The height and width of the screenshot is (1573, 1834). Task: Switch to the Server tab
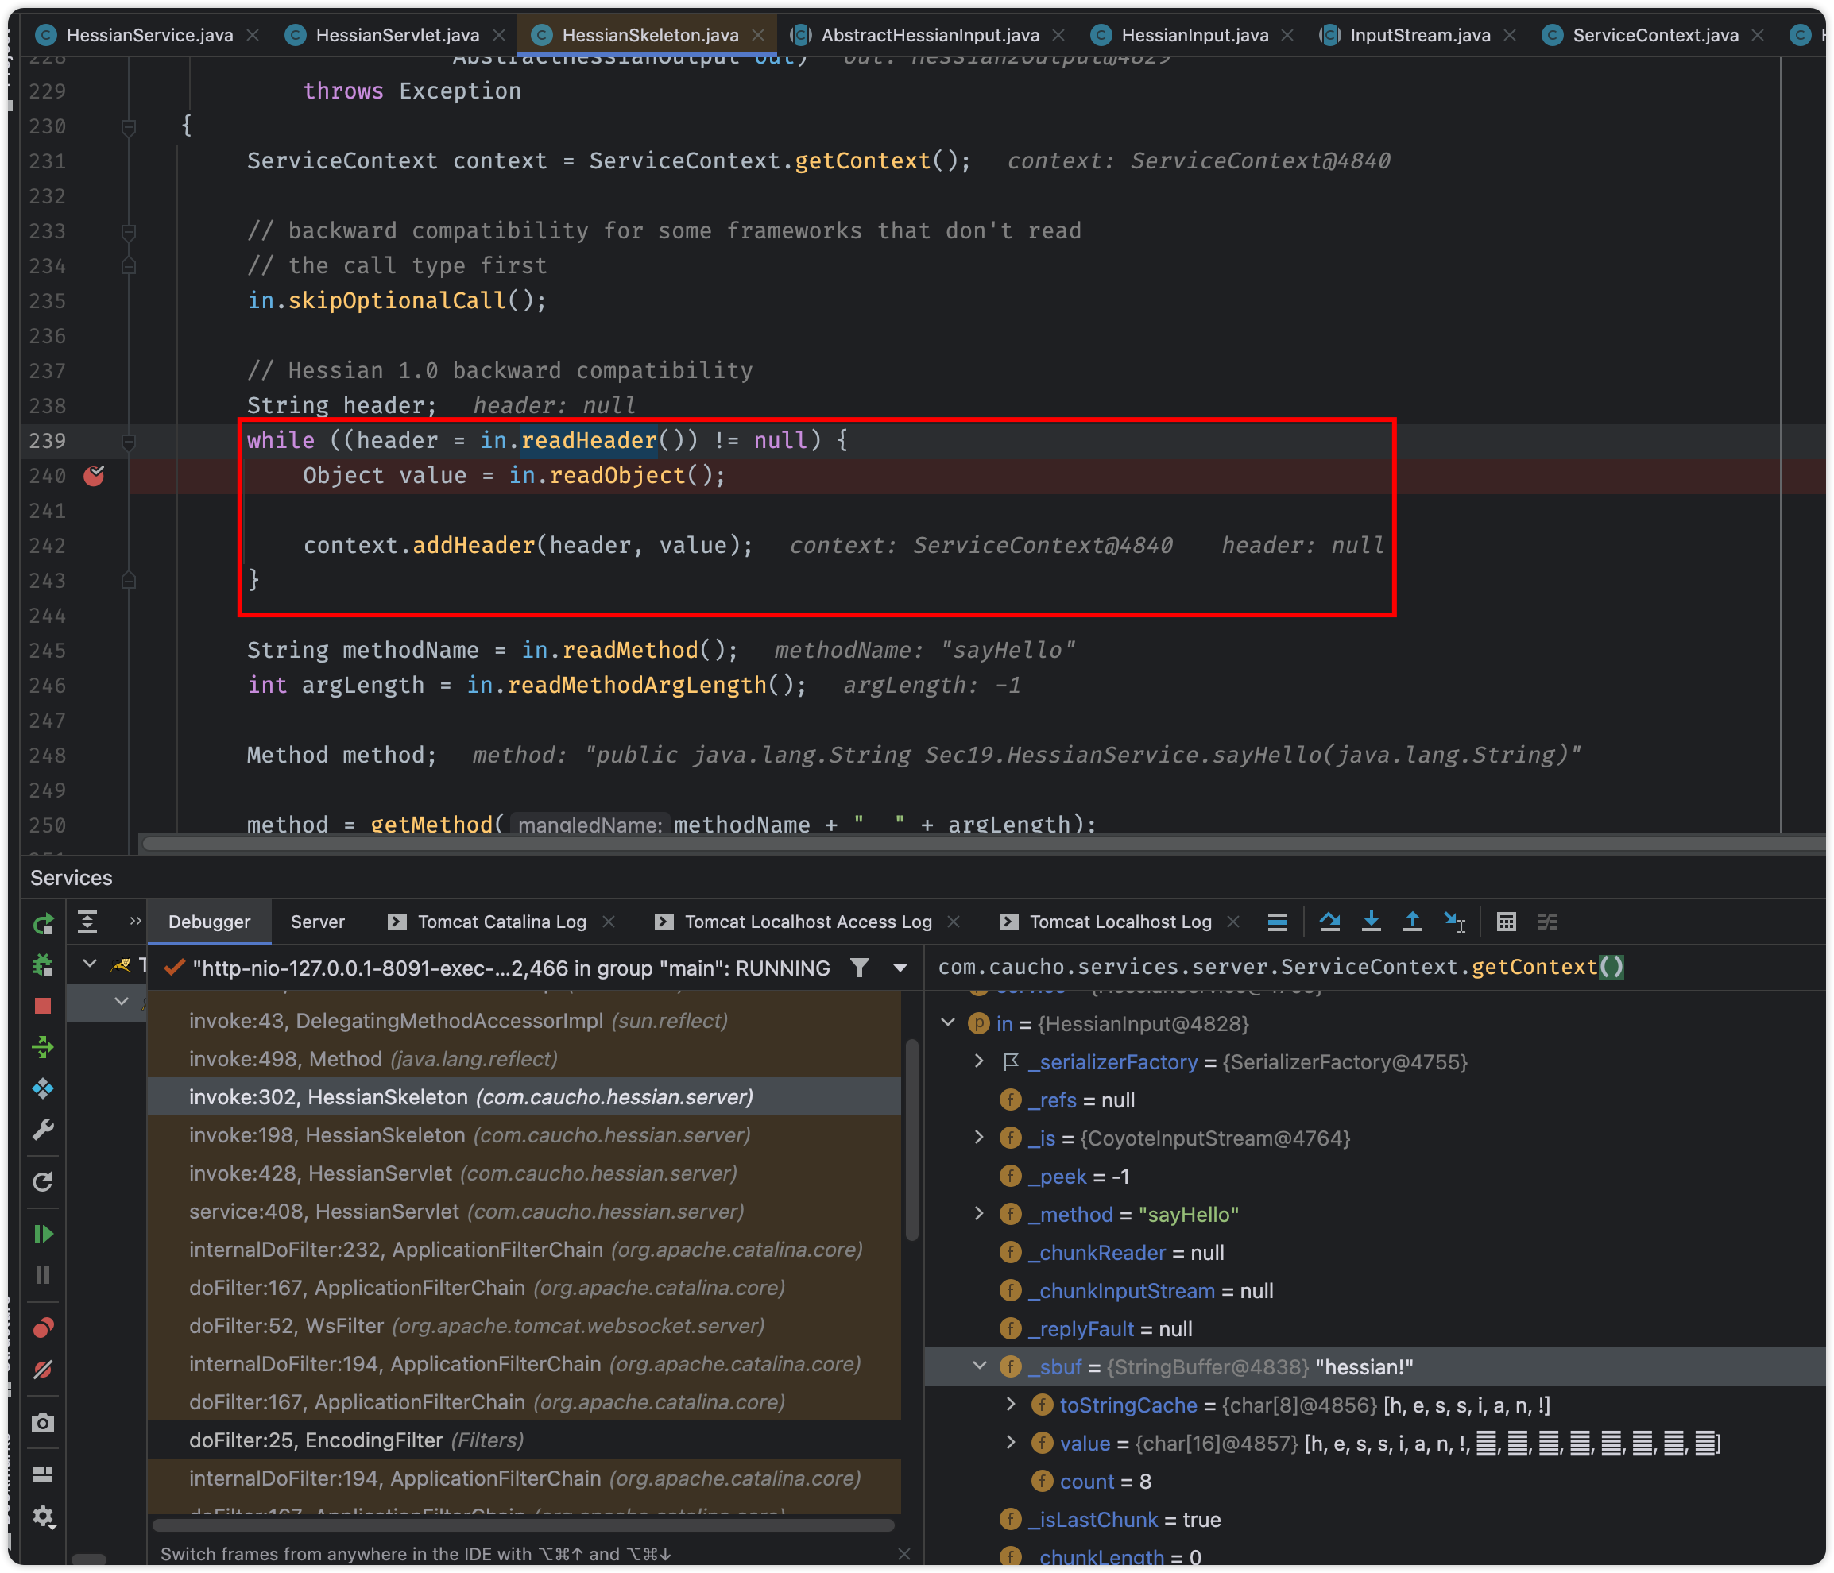coord(318,922)
